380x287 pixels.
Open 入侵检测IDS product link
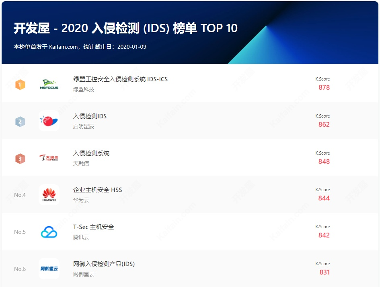(90, 116)
